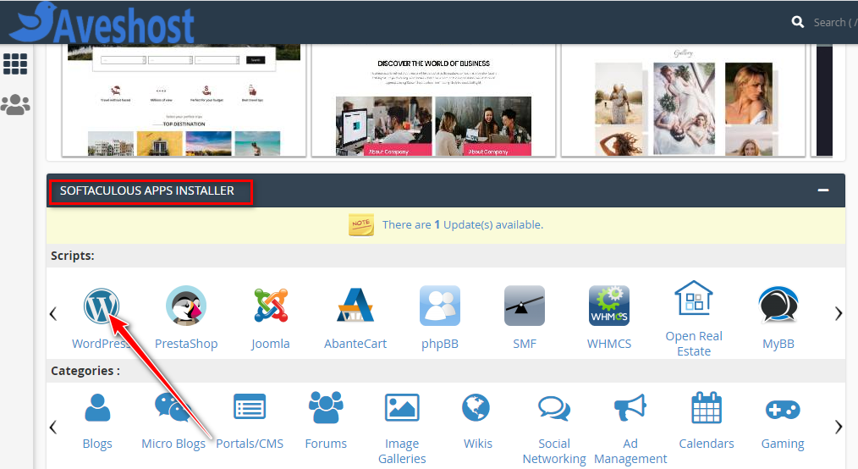This screenshot has width=858, height=469.
Task: Click the Gaming category label
Action: 783,444
